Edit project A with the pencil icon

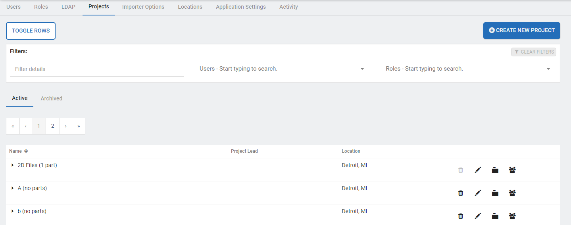pyautogui.click(x=478, y=193)
